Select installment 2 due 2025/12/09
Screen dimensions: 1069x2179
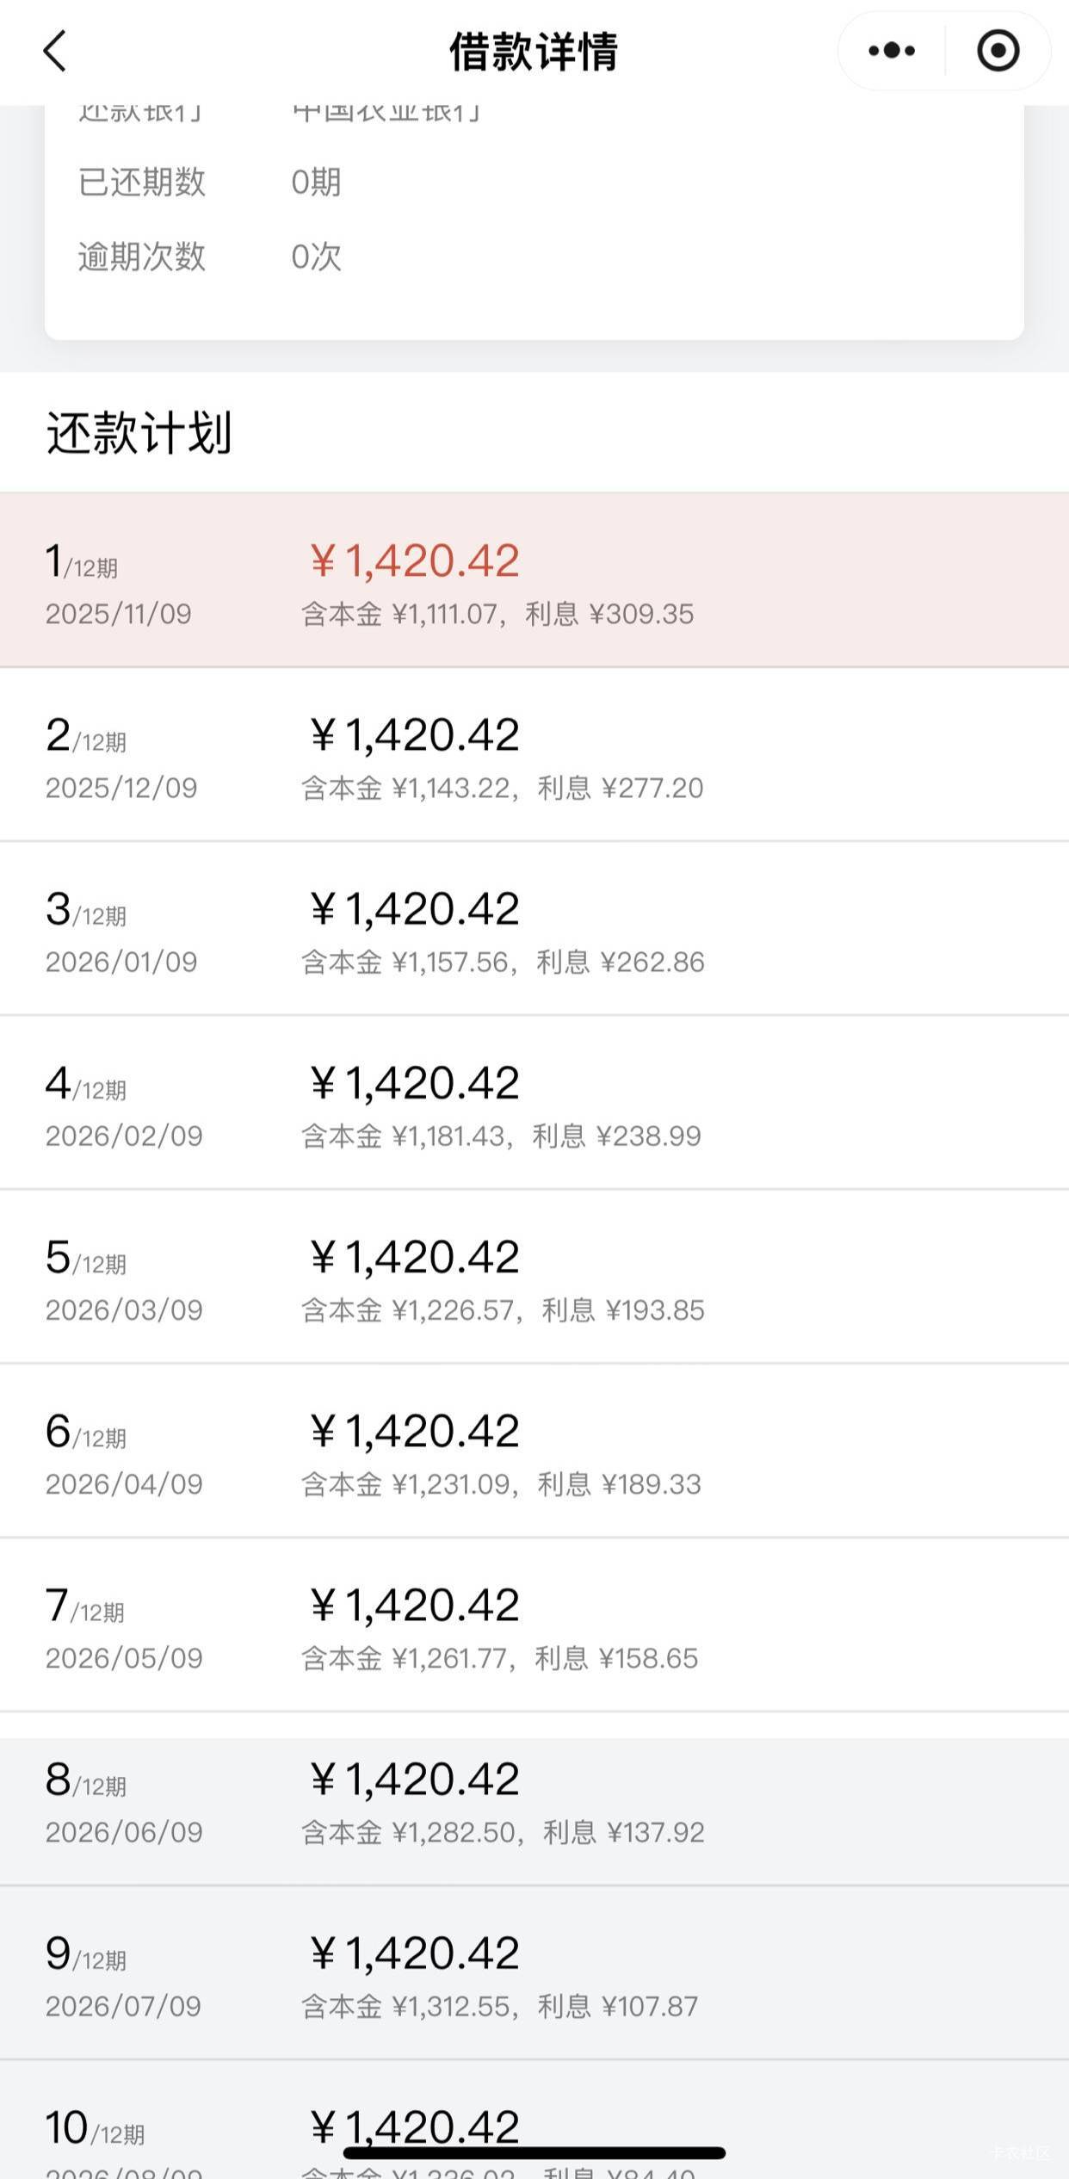534,756
